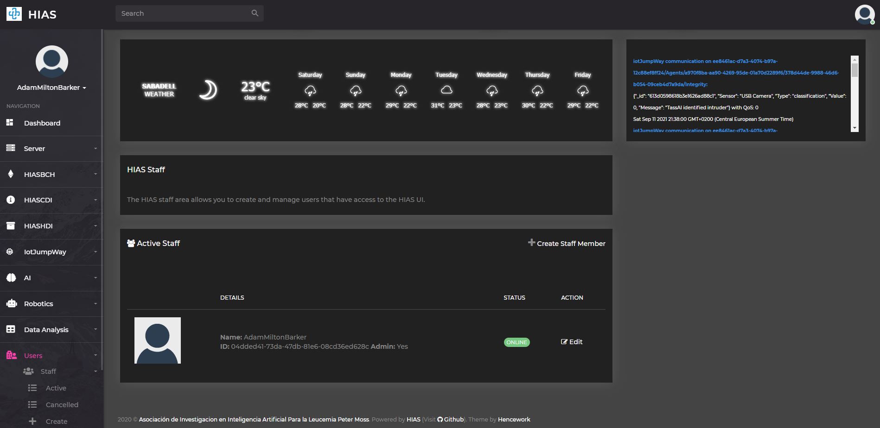The height and width of the screenshot is (428, 880).
Task: Click the Server stack icon
Action: pyautogui.click(x=10, y=148)
